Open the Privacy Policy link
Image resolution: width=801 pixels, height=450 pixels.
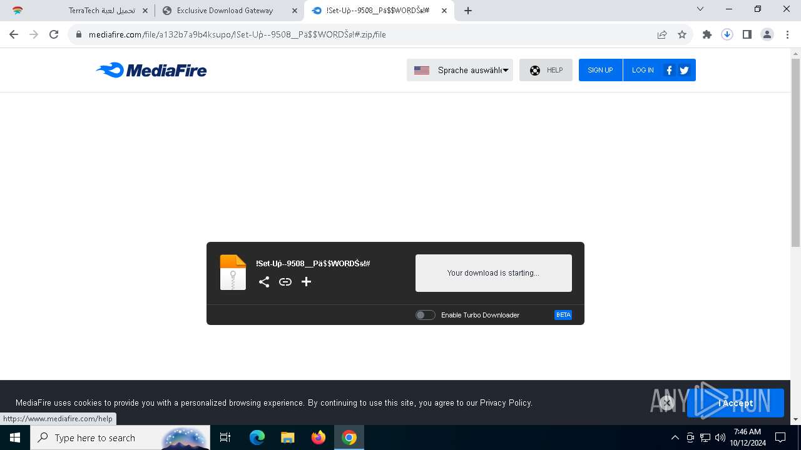coord(506,403)
